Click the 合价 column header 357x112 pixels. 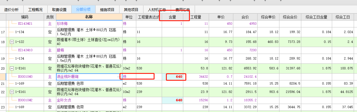(x=246, y=17)
